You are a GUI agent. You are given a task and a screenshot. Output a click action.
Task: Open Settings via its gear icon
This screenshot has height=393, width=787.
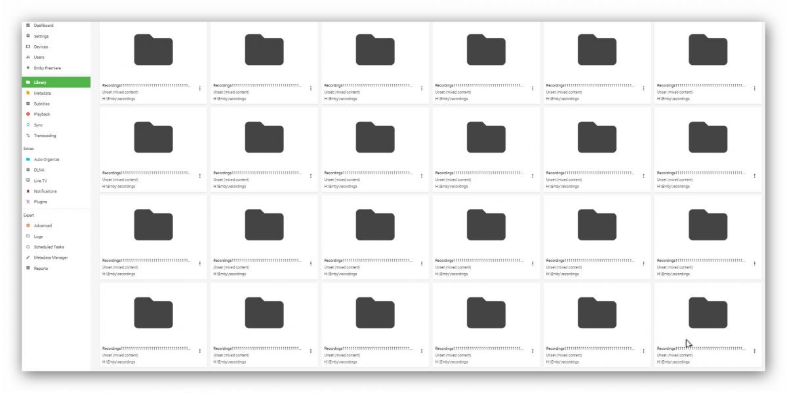(28, 36)
